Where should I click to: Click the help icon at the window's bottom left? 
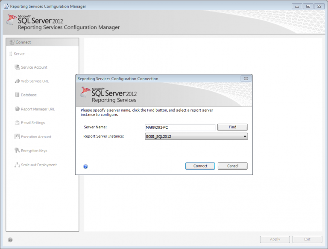tap(10, 240)
